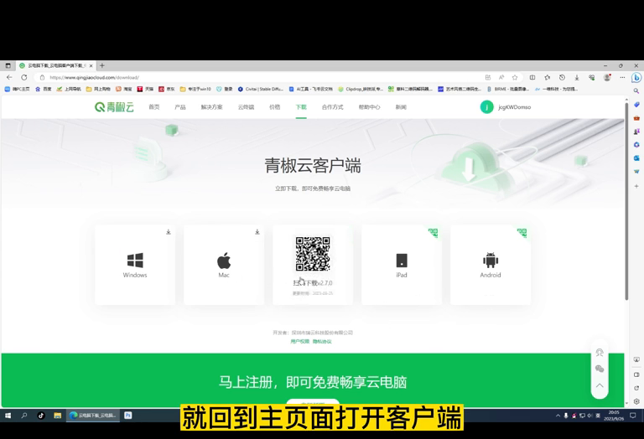
Task: Open a new browser tab with plus
Action: tap(102, 65)
